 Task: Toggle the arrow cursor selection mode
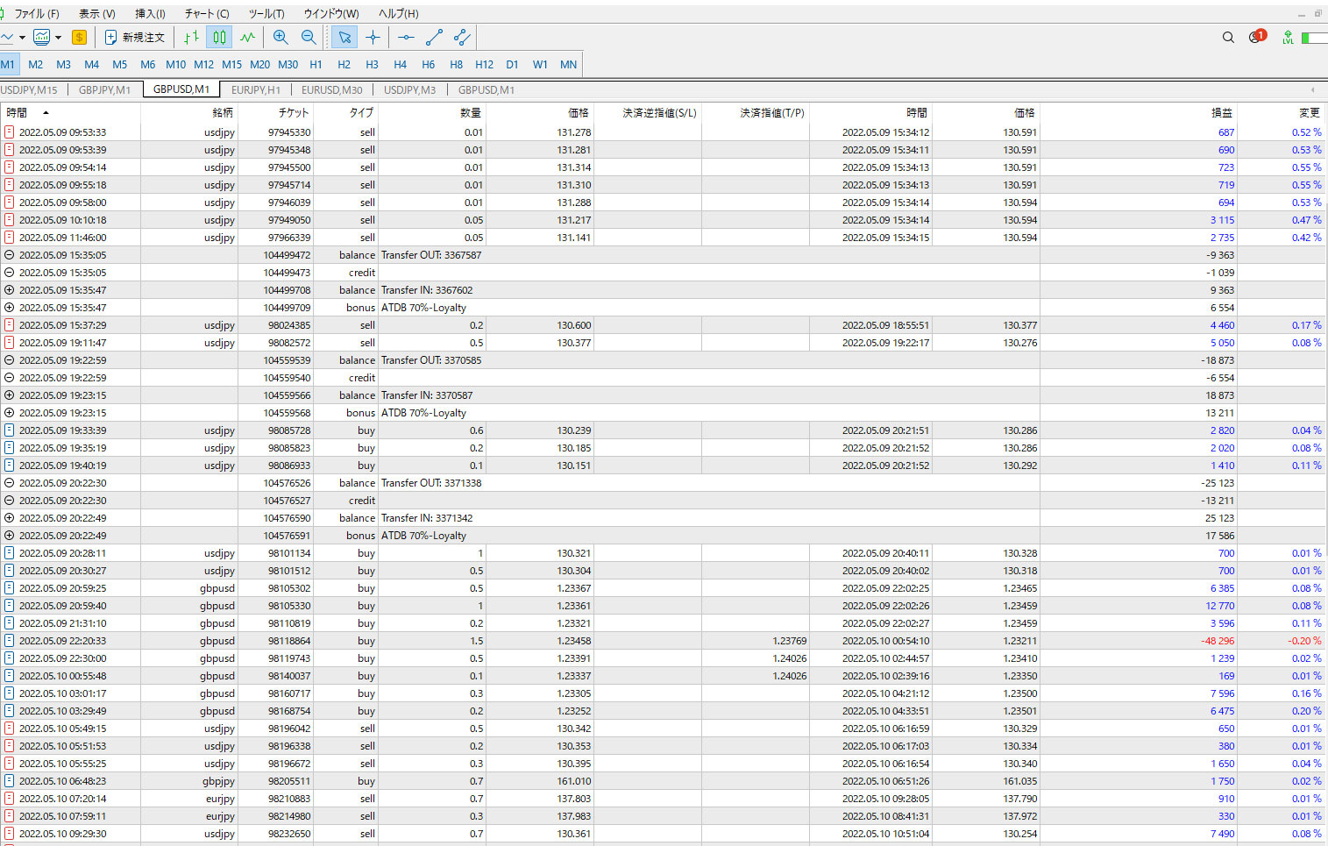pos(344,37)
